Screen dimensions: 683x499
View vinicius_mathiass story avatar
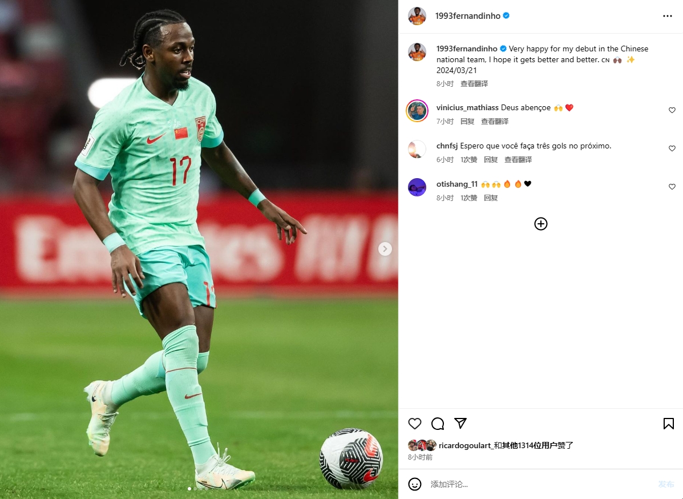click(x=417, y=111)
